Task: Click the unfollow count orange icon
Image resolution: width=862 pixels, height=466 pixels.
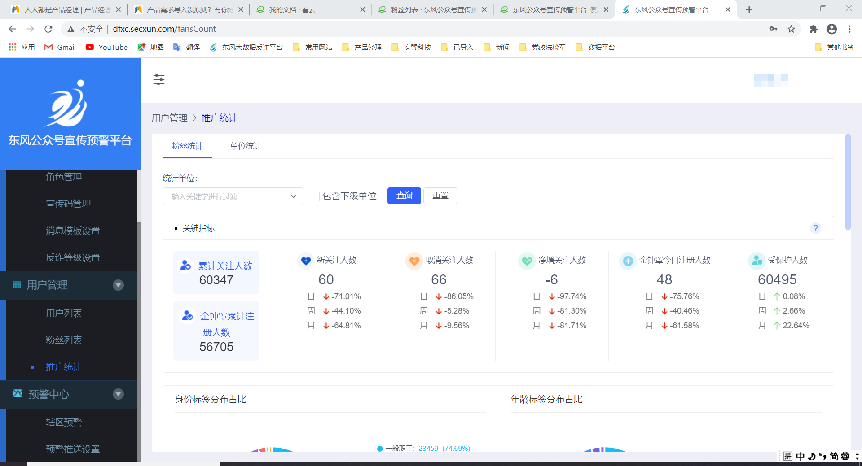Action: click(x=414, y=261)
